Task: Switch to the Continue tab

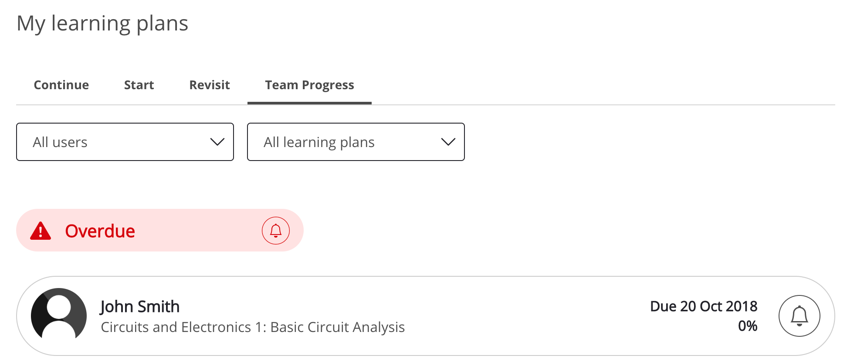Action: (61, 85)
